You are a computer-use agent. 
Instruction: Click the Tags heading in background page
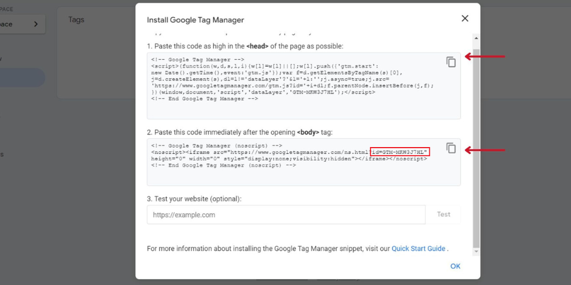tap(77, 19)
